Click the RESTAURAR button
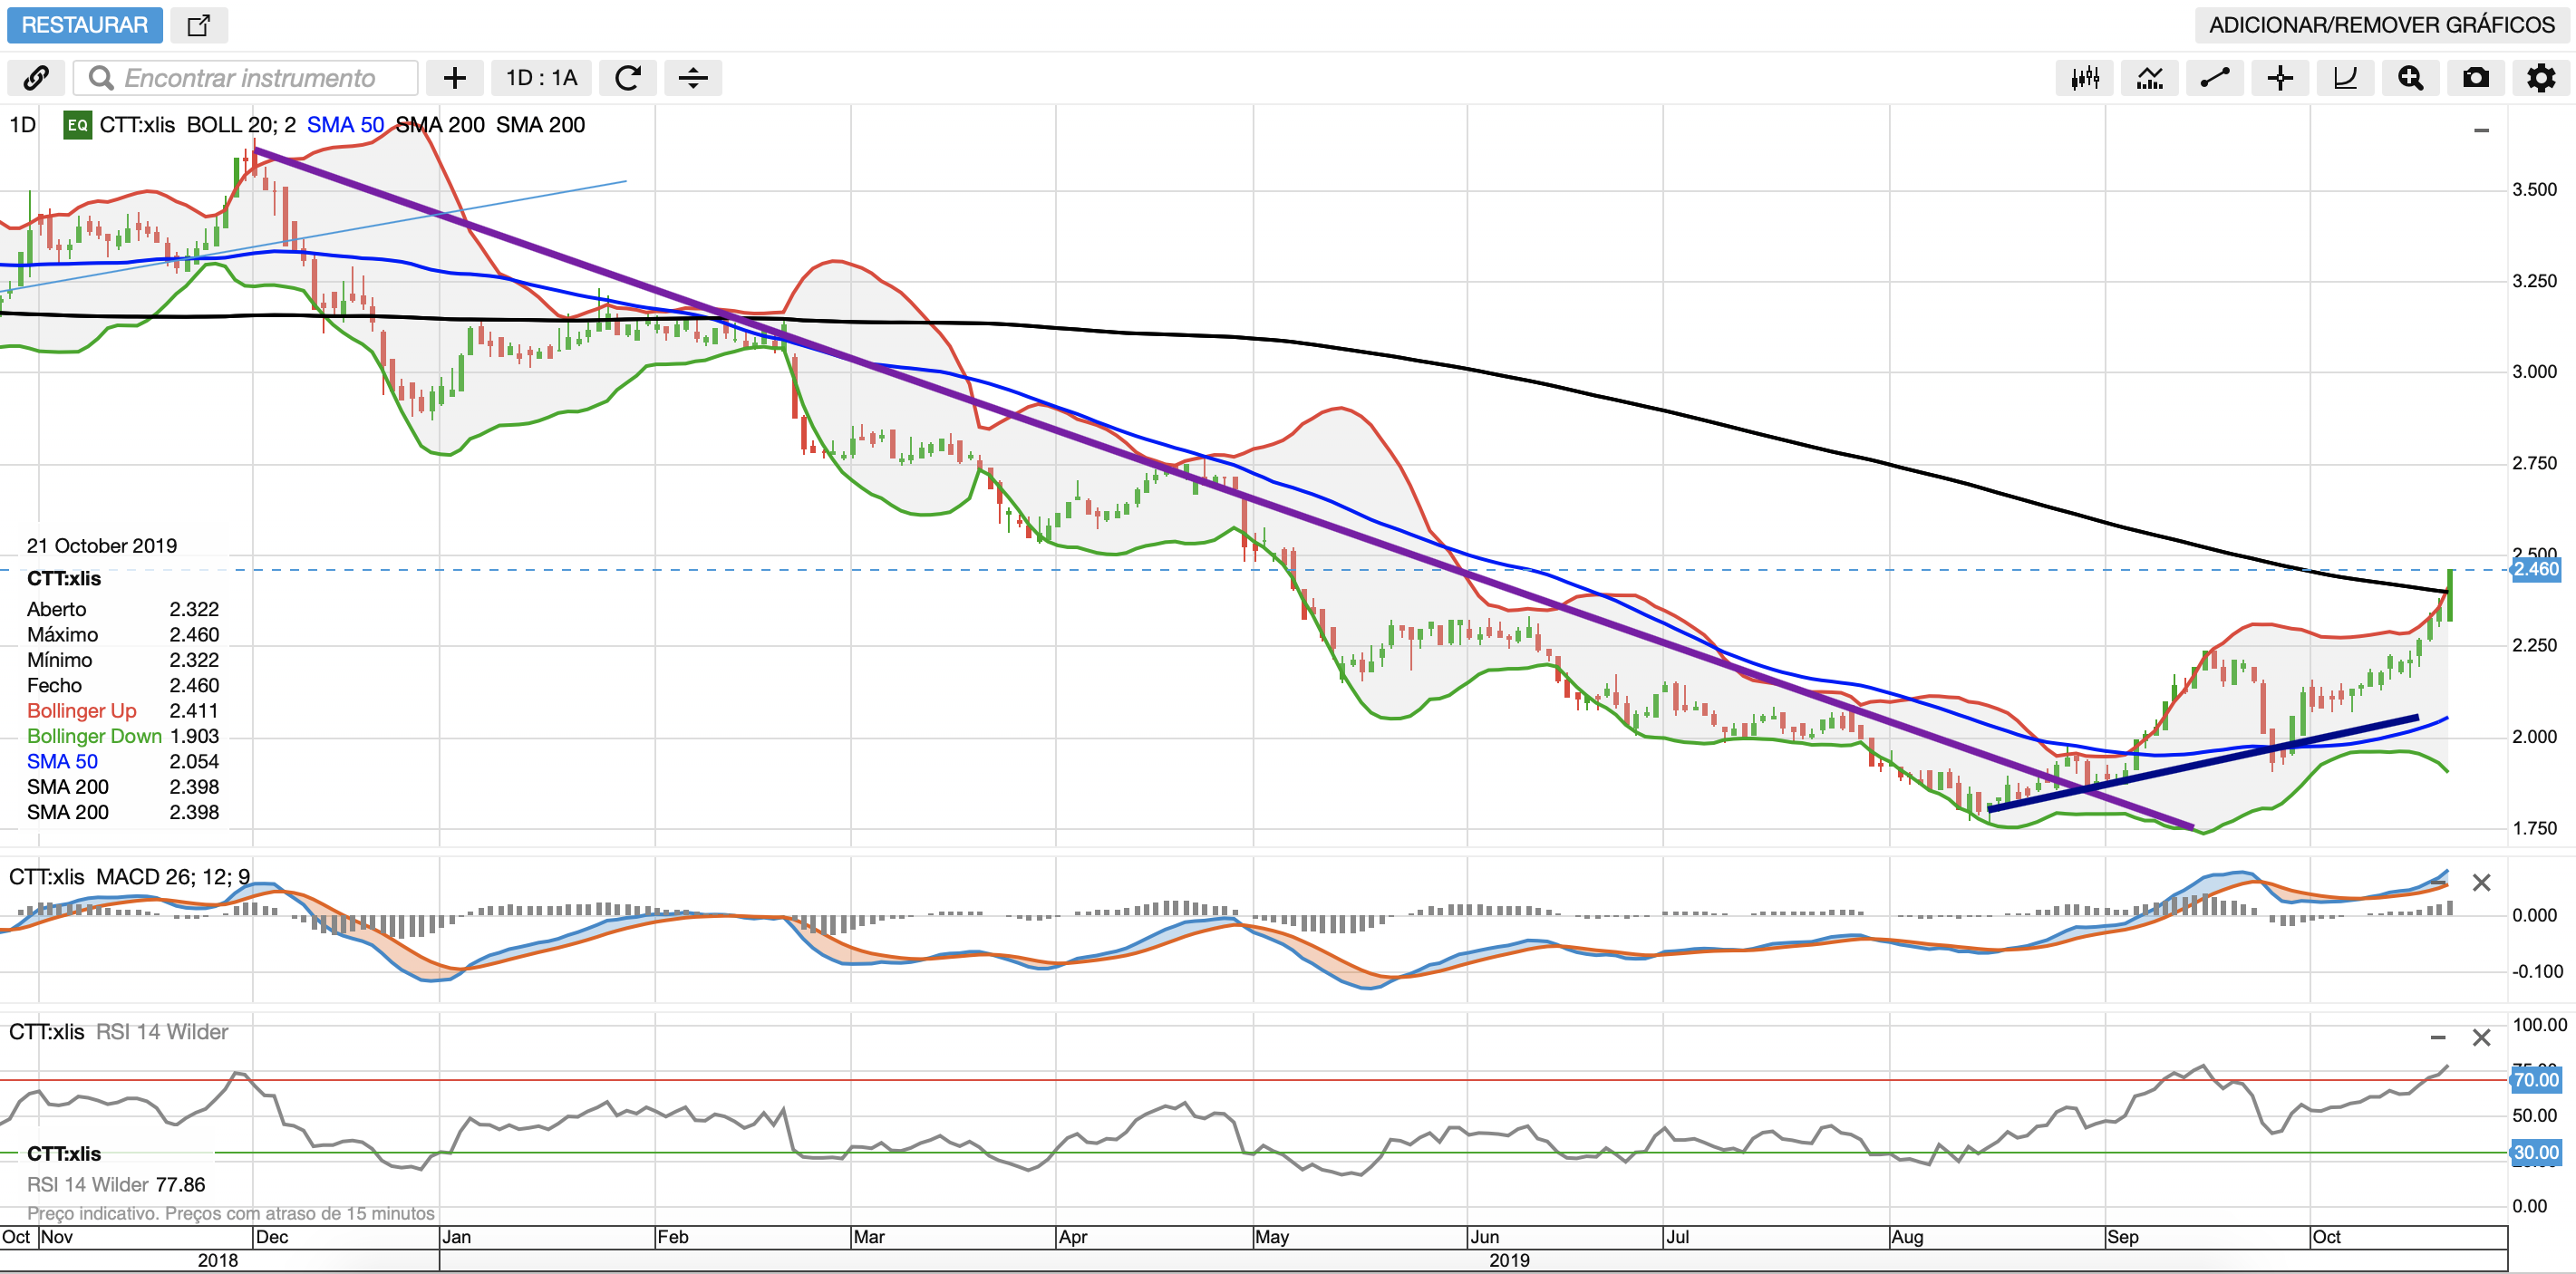The width and height of the screenshot is (2576, 1274). pos(84,25)
